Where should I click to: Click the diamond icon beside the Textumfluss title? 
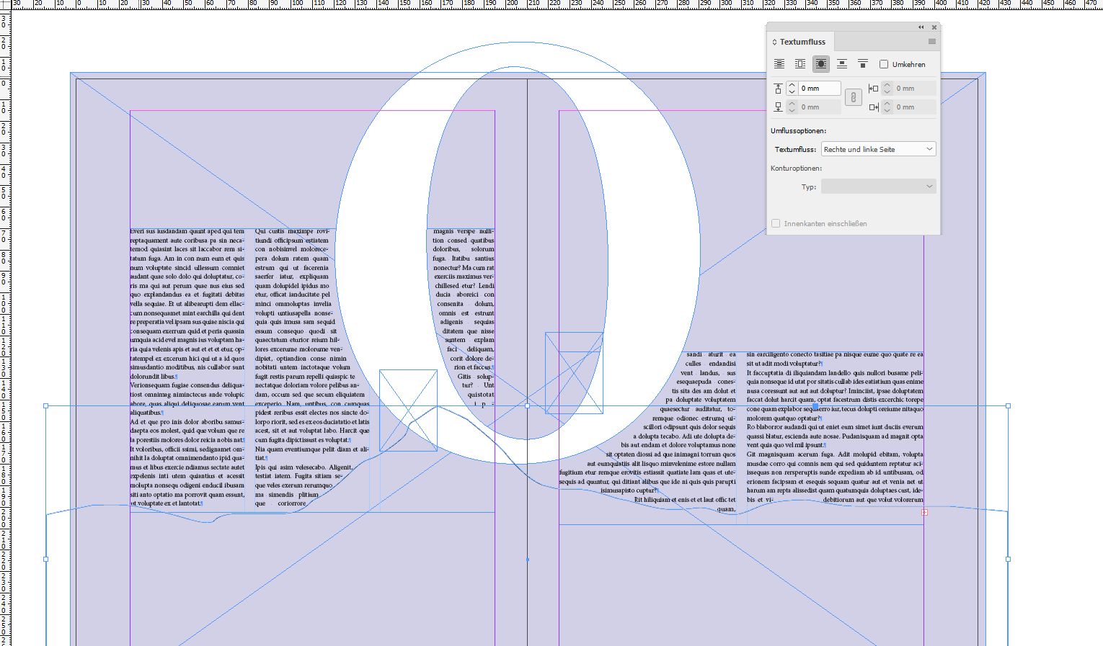pyautogui.click(x=775, y=42)
